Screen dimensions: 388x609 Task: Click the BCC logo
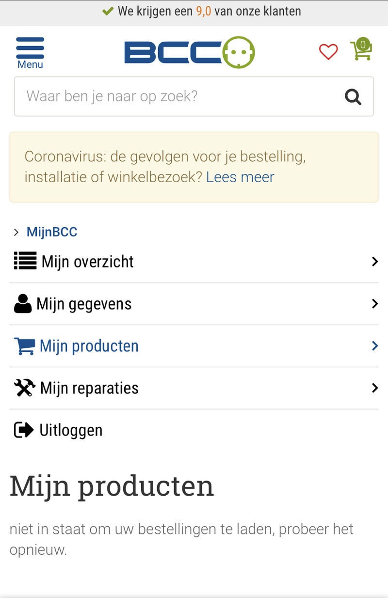coord(189,52)
